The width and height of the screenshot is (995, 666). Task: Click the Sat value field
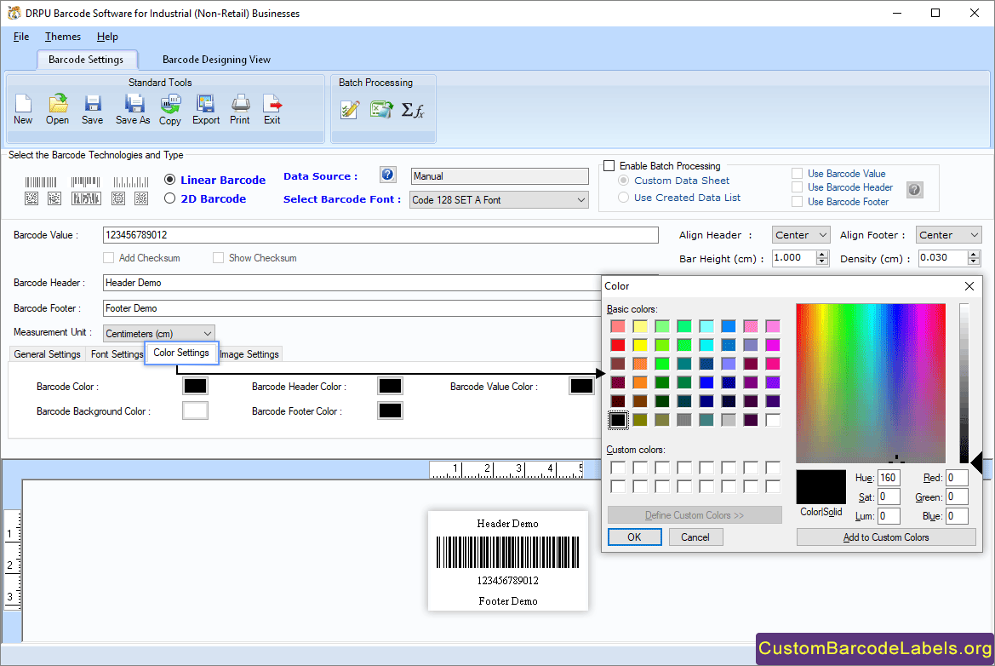pos(889,497)
